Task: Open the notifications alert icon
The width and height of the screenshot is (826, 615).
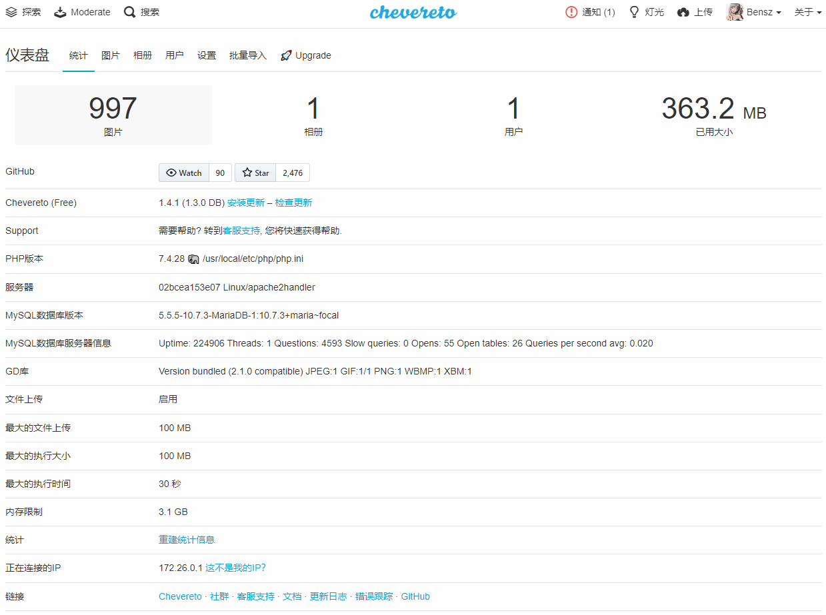Action: [571, 12]
